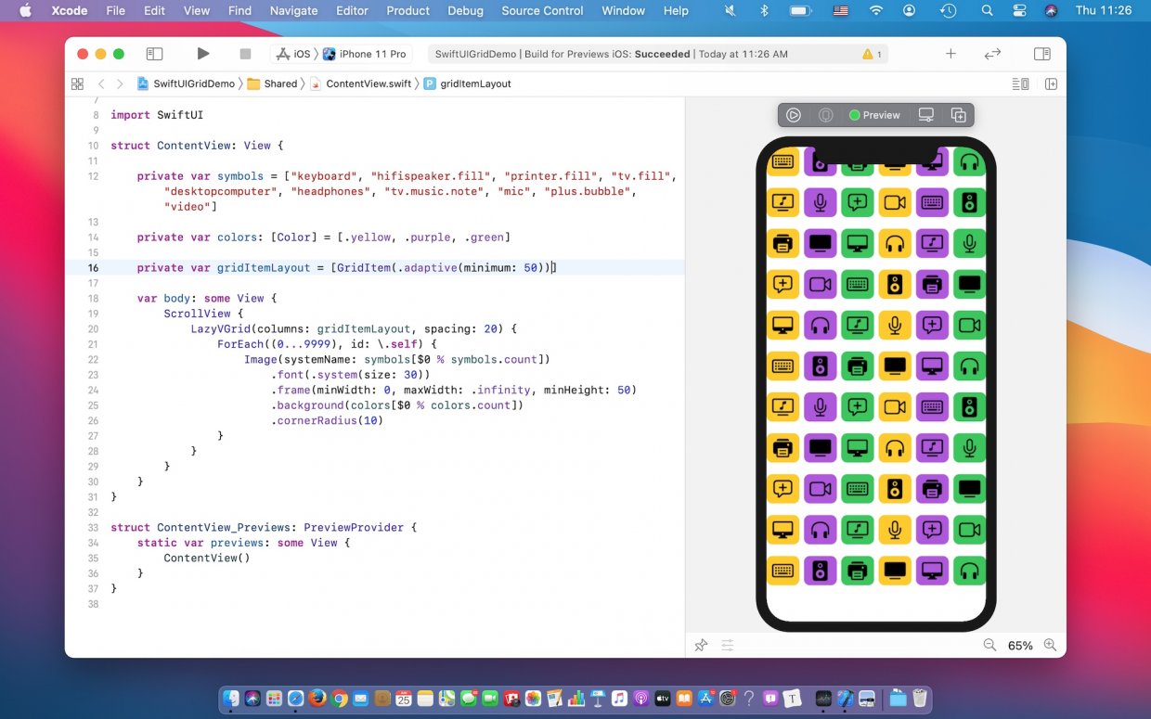Start Live Preview in the canvas
This screenshot has width=1151, height=719.
click(x=794, y=115)
